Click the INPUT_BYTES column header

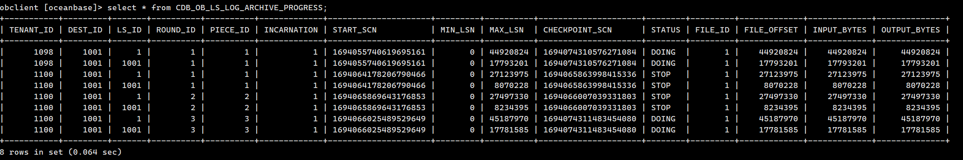840,30
